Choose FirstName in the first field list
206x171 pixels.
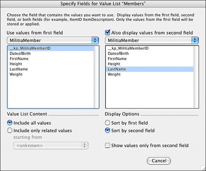[51, 59]
